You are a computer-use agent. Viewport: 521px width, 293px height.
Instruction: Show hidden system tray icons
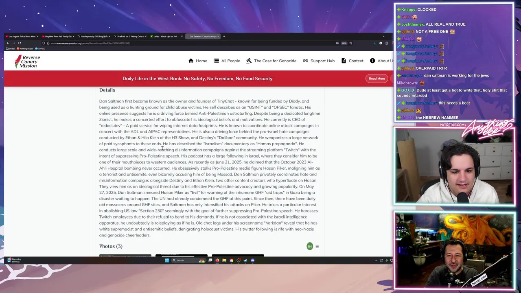coord(376,260)
